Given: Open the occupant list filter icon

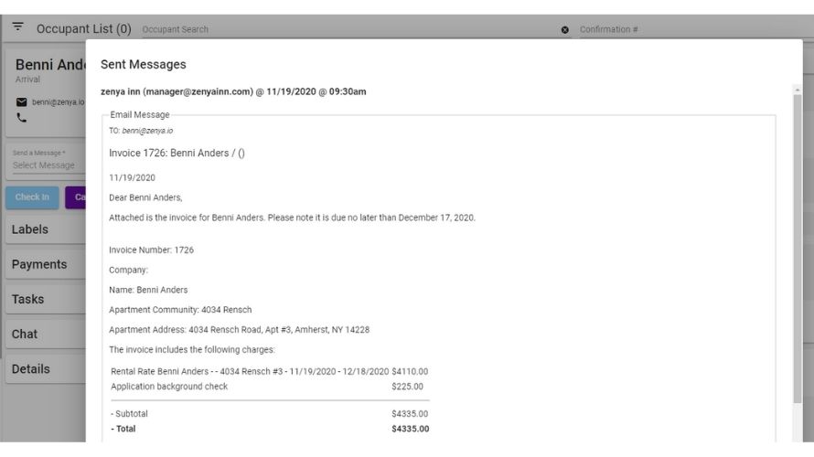Looking at the screenshot, I should [x=17, y=28].
